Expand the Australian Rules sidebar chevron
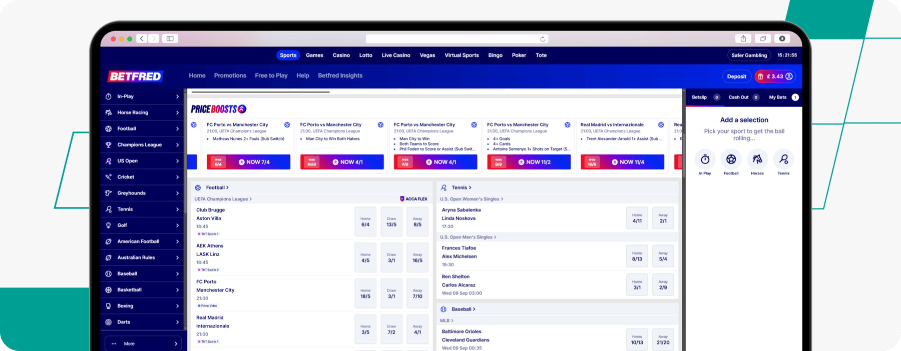This screenshot has width=901, height=351. 177,257
